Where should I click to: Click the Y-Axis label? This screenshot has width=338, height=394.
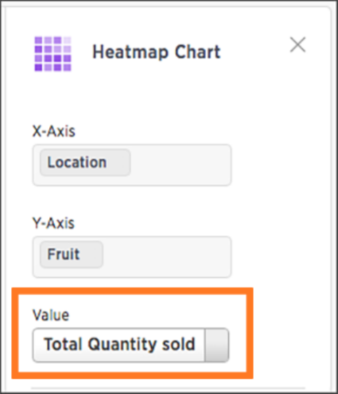[53, 223]
